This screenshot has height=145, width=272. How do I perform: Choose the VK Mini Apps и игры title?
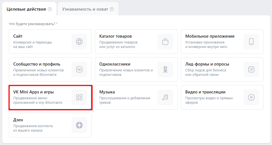(34, 92)
